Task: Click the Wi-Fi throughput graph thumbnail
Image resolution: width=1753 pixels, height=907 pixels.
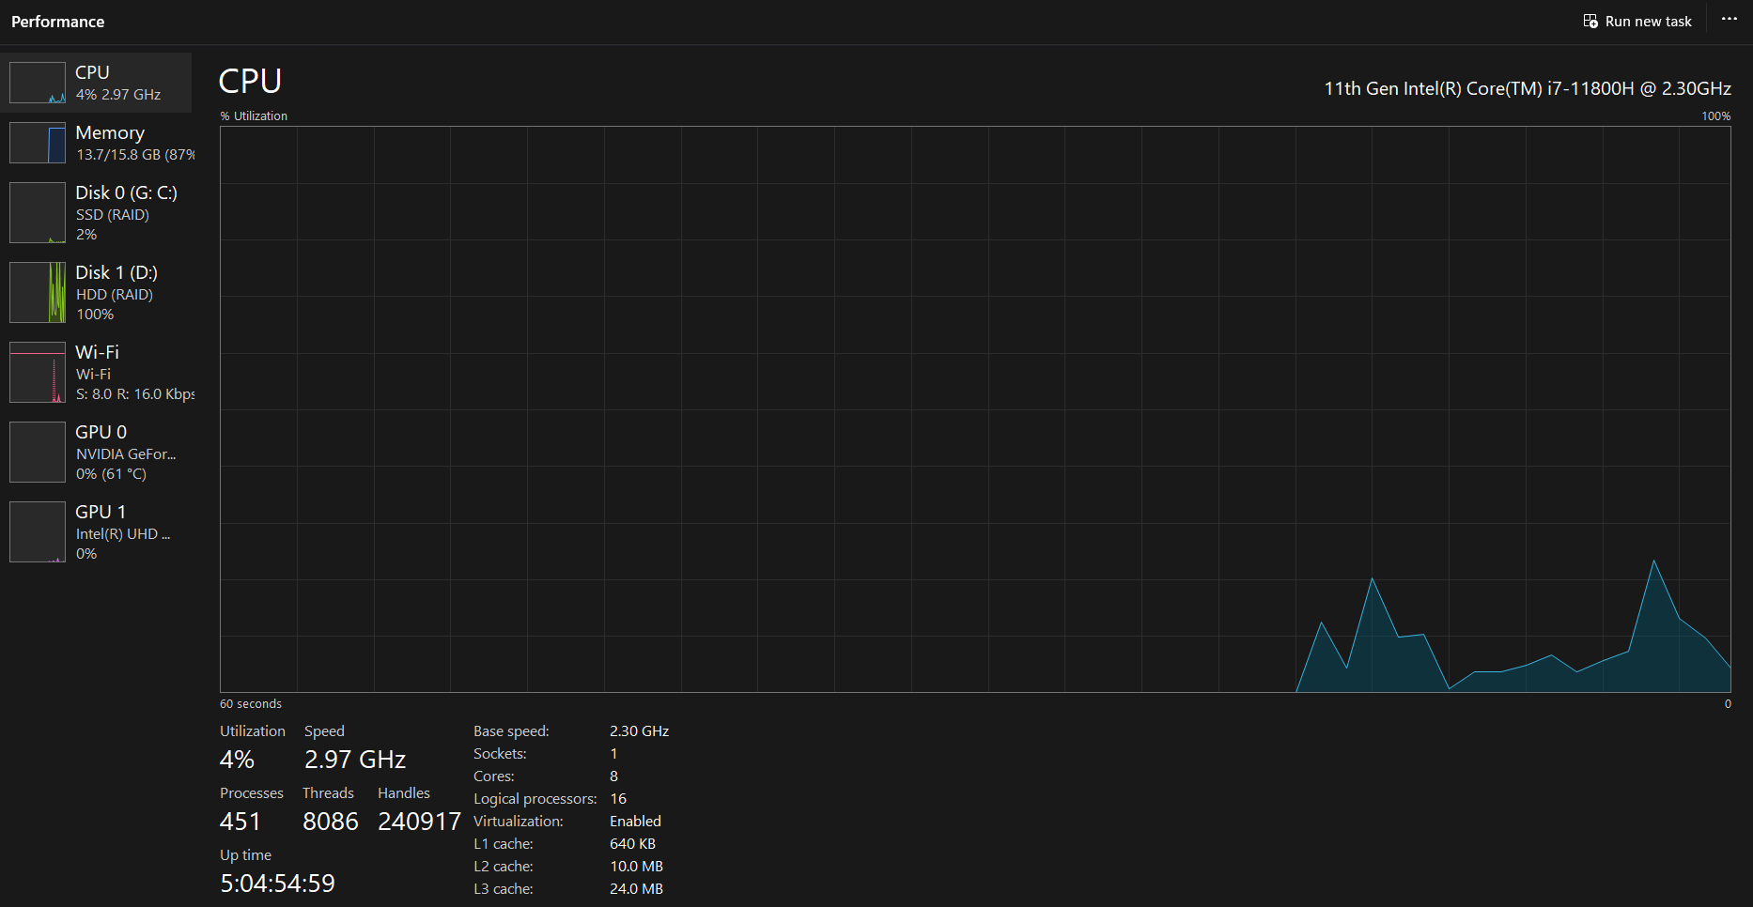Action: click(x=38, y=372)
